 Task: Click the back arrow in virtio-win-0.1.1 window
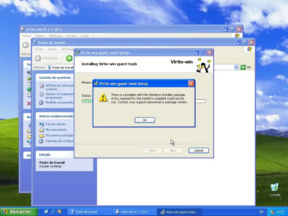[x=26, y=45]
